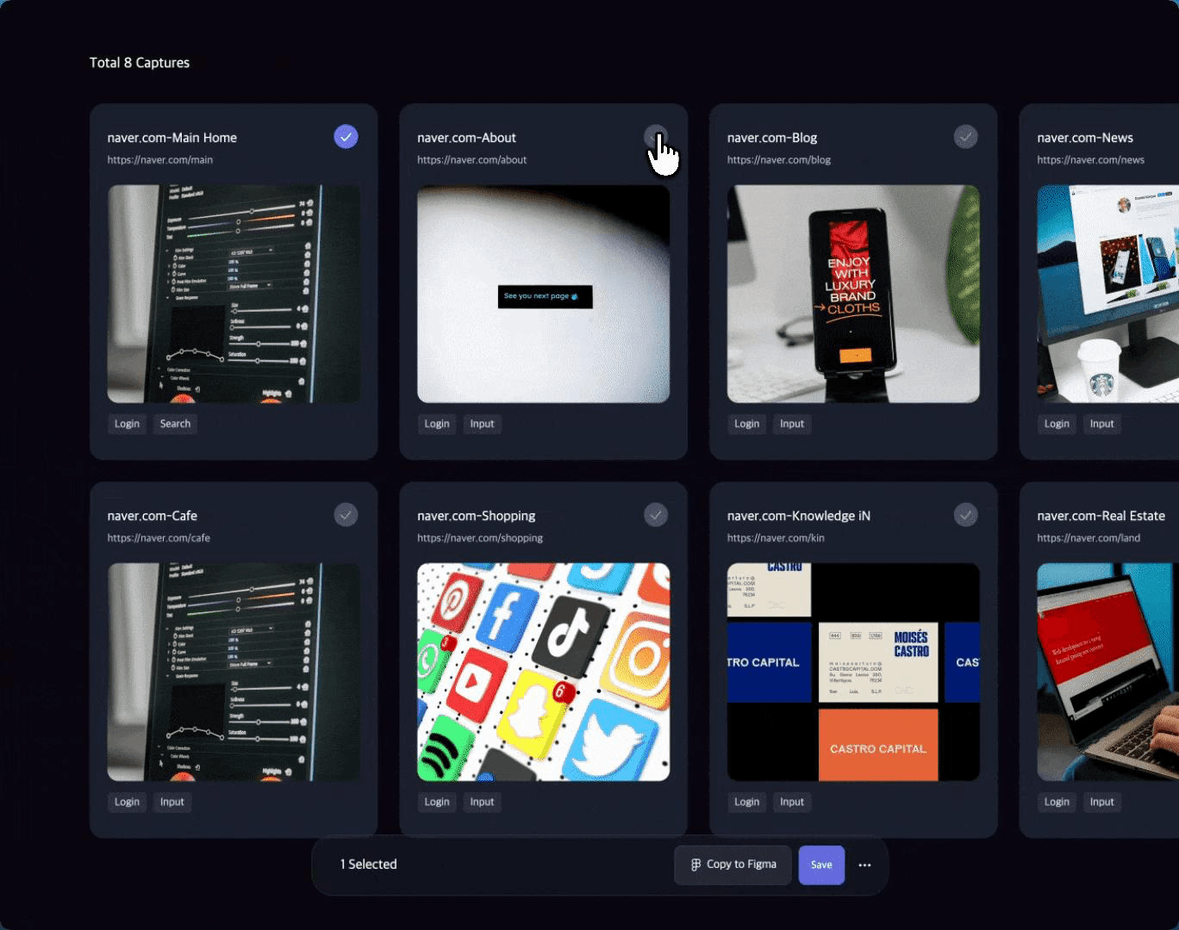Click the Input tag on Shopping card
The height and width of the screenshot is (930, 1179).
(x=482, y=802)
